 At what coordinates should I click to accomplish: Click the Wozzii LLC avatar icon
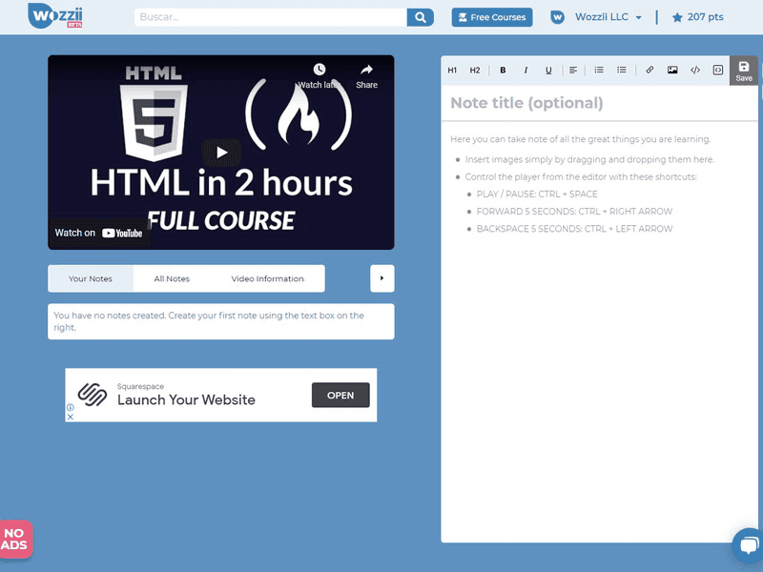tap(557, 17)
